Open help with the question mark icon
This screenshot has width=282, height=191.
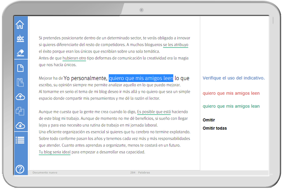(20, 169)
